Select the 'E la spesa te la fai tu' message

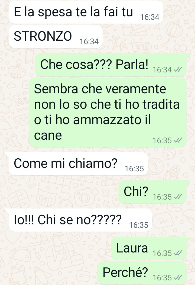tap(86, 12)
